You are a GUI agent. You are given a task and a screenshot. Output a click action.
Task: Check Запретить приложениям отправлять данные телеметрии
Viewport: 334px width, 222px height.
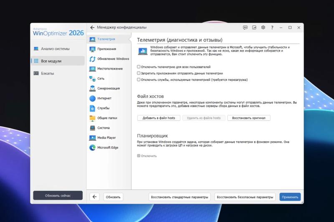click(x=139, y=73)
